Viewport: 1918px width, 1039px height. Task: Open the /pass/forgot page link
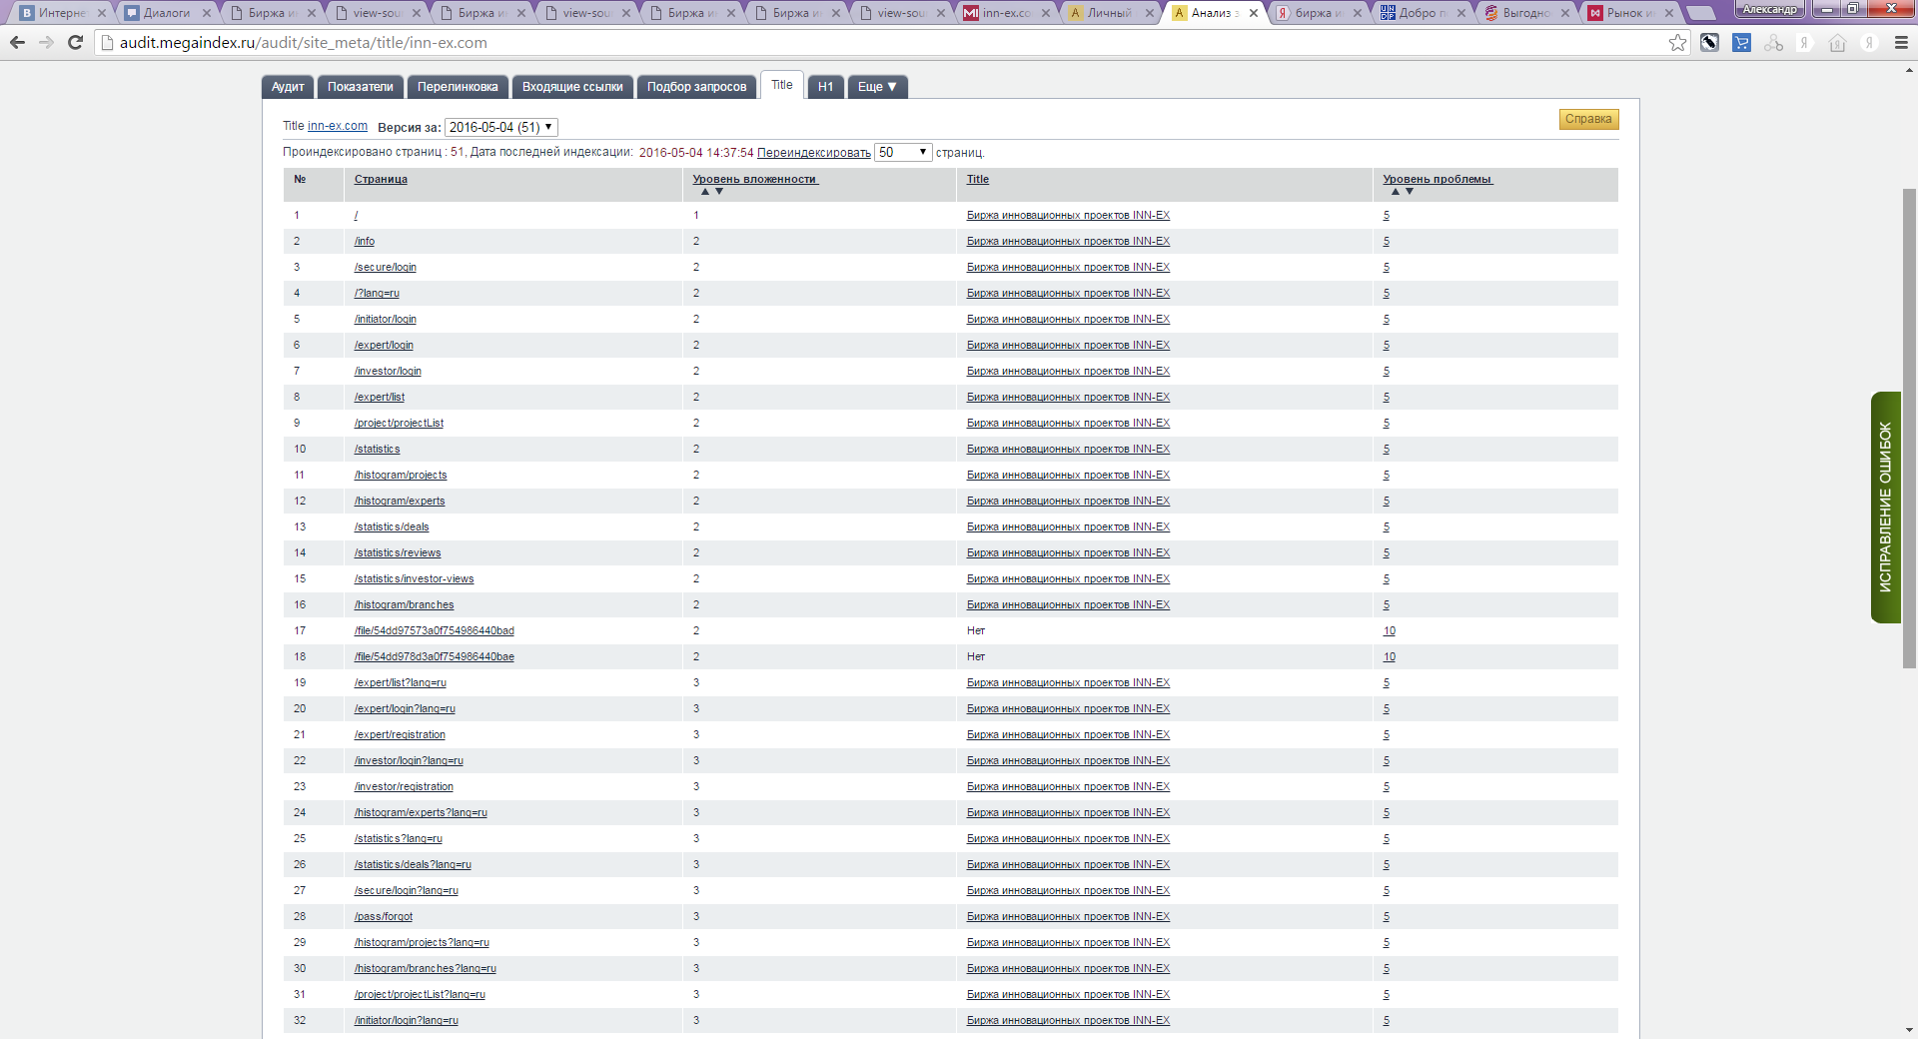pyautogui.click(x=384, y=917)
